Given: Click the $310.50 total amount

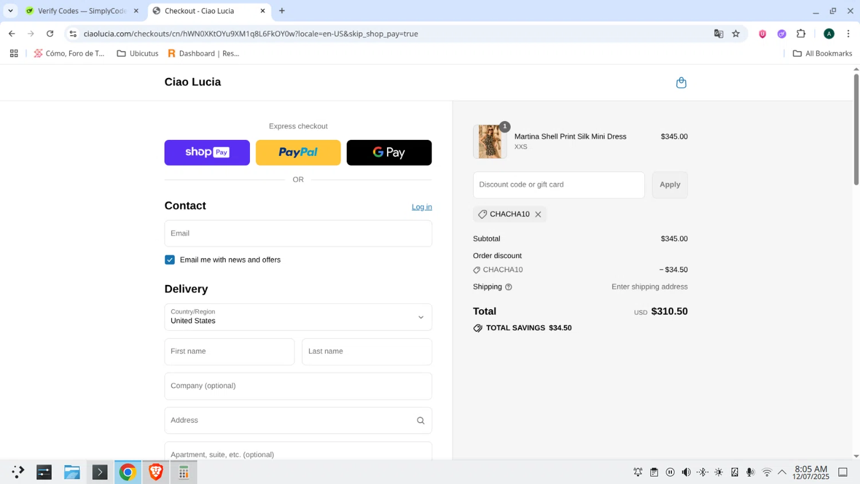Looking at the screenshot, I should (x=669, y=311).
